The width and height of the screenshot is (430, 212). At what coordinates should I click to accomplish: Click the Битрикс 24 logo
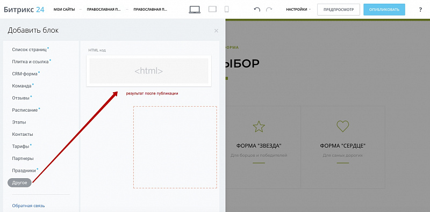click(24, 9)
